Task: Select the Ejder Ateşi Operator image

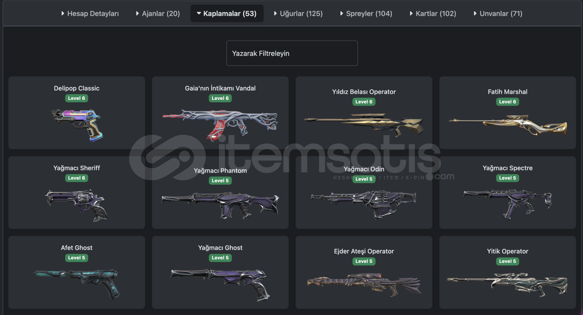Action: [364, 284]
